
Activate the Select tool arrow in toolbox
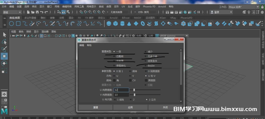pos(5,35)
